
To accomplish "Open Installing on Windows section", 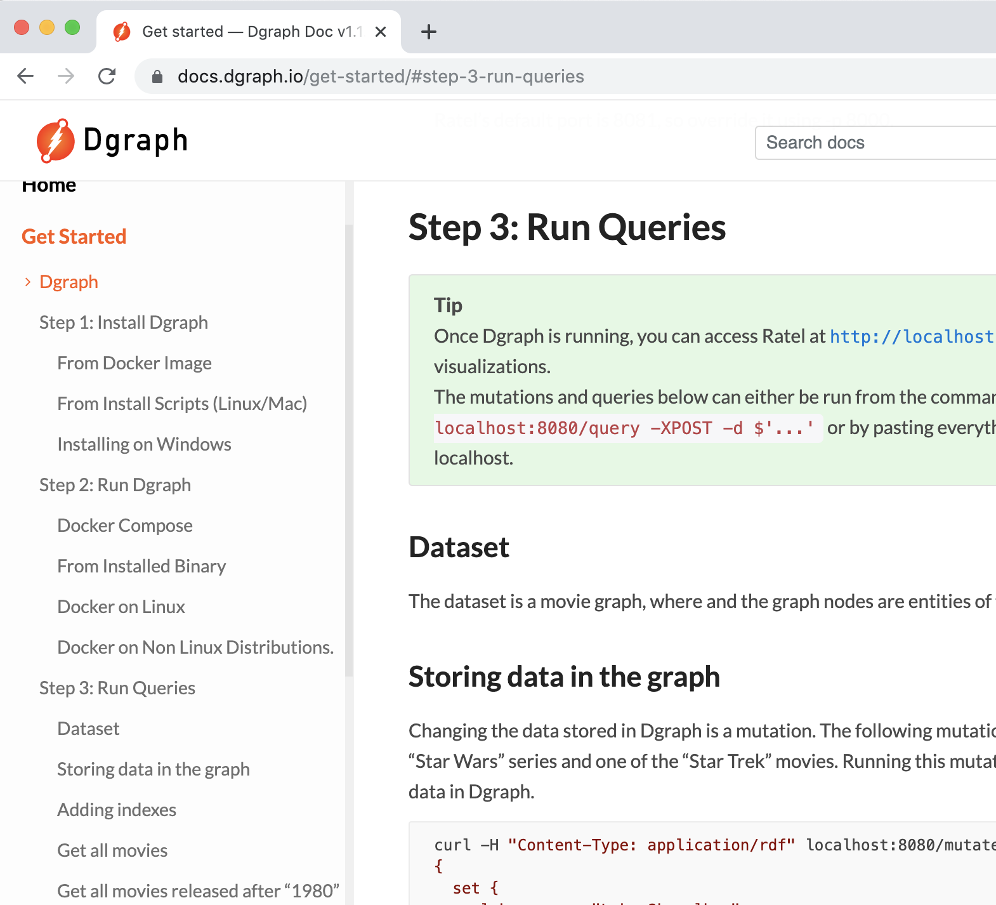I will (x=144, y=444).
